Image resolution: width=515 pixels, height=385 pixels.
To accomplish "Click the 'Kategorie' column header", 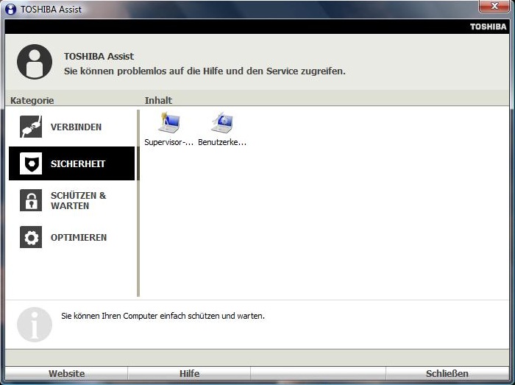I will click(32, 101).
